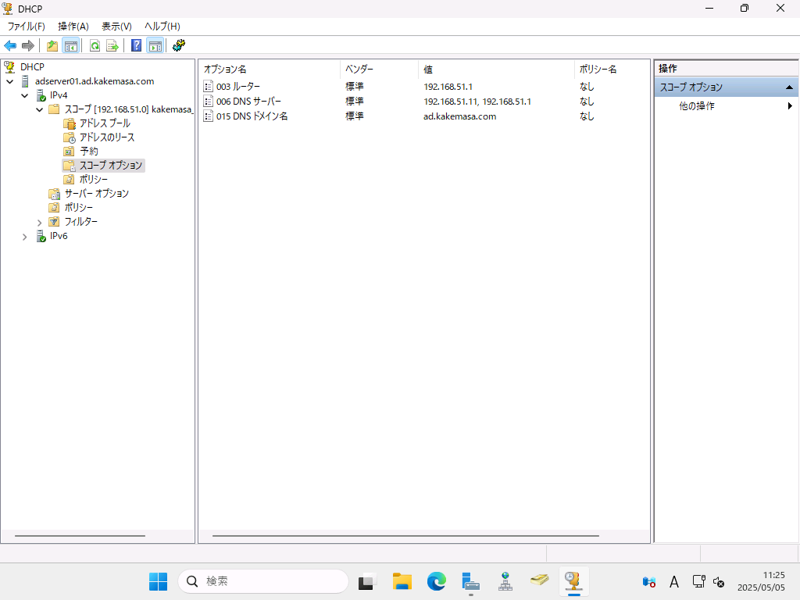This screenshot has width=800, height=600.
Task: Click the scope folder icon for 192.168.51.0
Action: 54,109
